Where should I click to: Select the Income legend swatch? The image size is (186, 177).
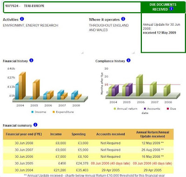(33, 112)
